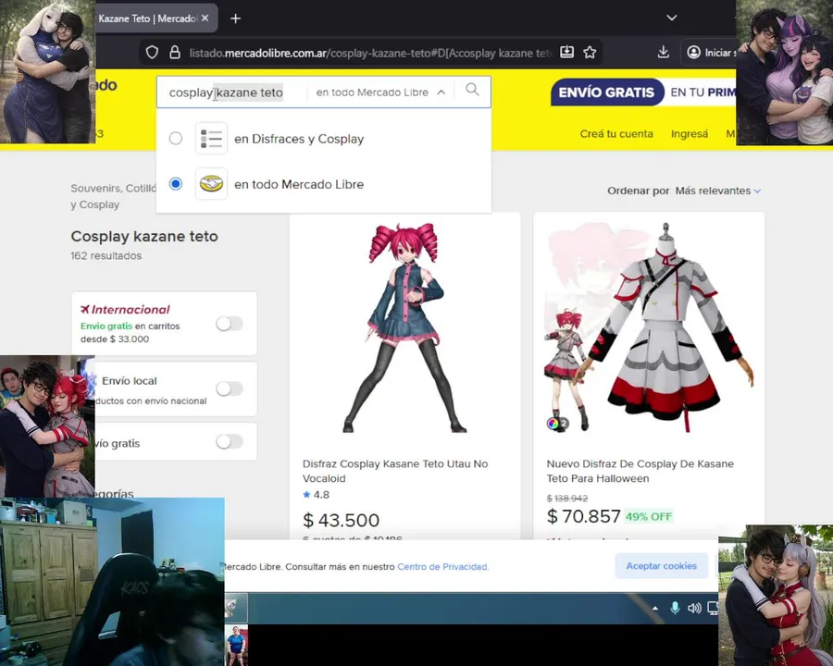Click the '$ 43.500' price
This screenshot has width=833, height=666.
[x=341, y=520]
